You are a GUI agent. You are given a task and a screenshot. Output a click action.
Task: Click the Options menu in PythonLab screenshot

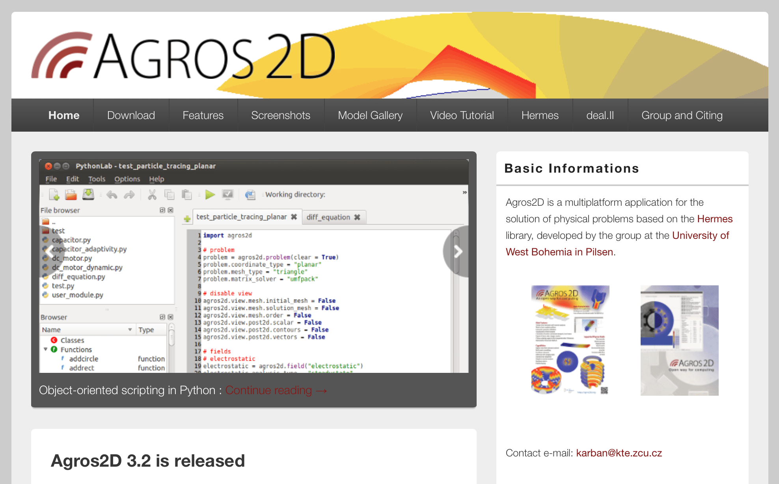coord(127,179)
